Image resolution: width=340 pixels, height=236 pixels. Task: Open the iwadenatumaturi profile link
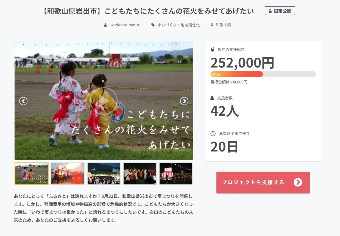[x=125, y=25]
